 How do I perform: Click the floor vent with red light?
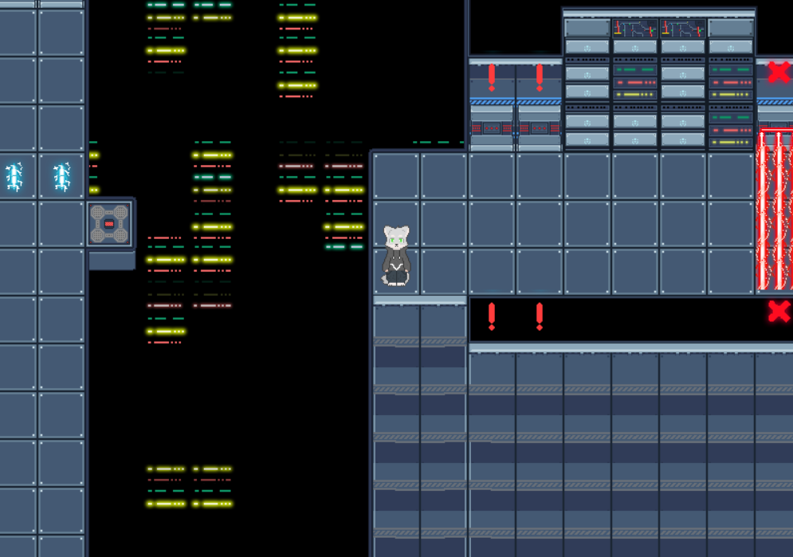[x=109, y=224]
